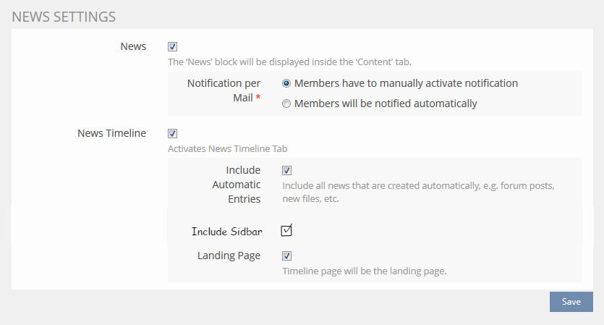Click the News block description text

(x=289, y=62)
